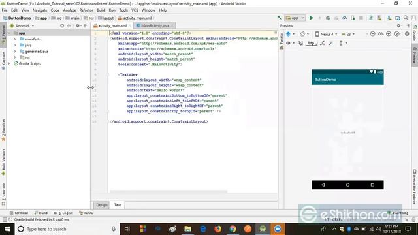Collapse all in the Project panel
Image resolution: width=418 pixels, height=235 pixels.
69,26
